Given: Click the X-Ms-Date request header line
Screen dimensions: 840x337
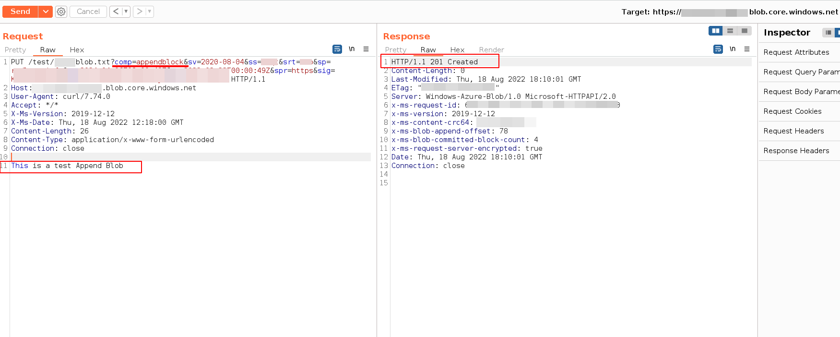Looking at the screenshot, I should click(x=97, y=122).
